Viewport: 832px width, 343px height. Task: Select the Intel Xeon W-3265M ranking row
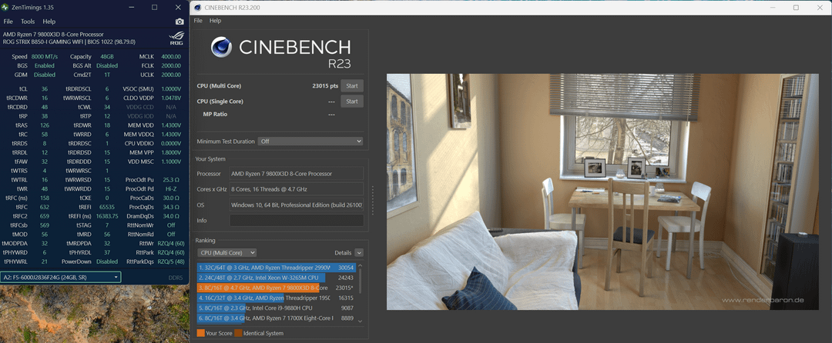[276, 278]
